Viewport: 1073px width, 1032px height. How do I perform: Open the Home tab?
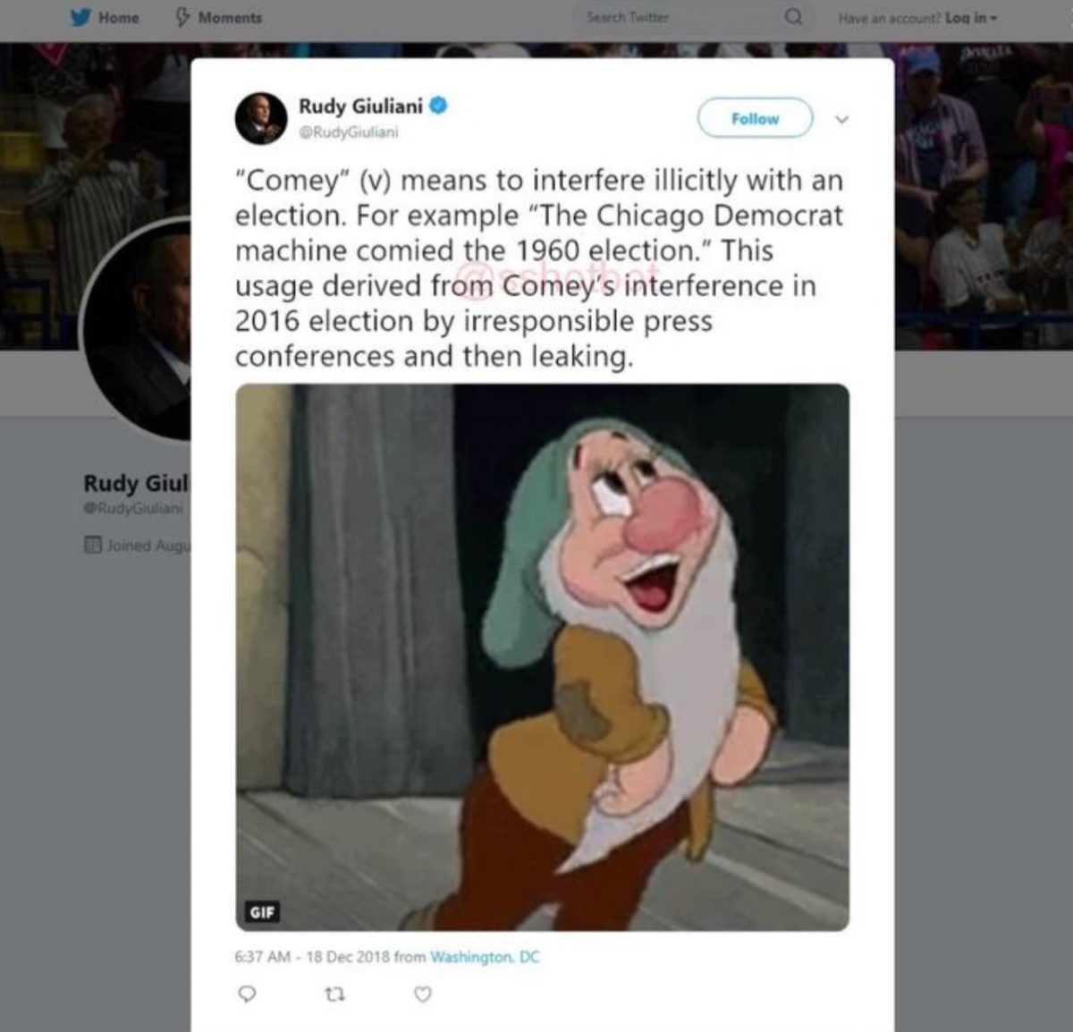118,17
